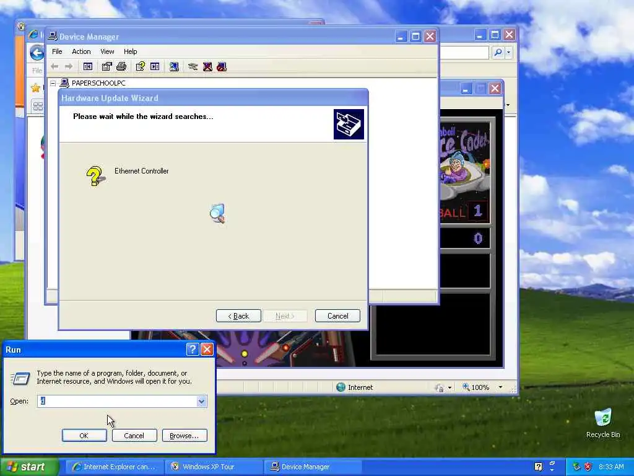Open the File menu in Device Manager
The image size is (634, 476).
click(x=57, y=51)
